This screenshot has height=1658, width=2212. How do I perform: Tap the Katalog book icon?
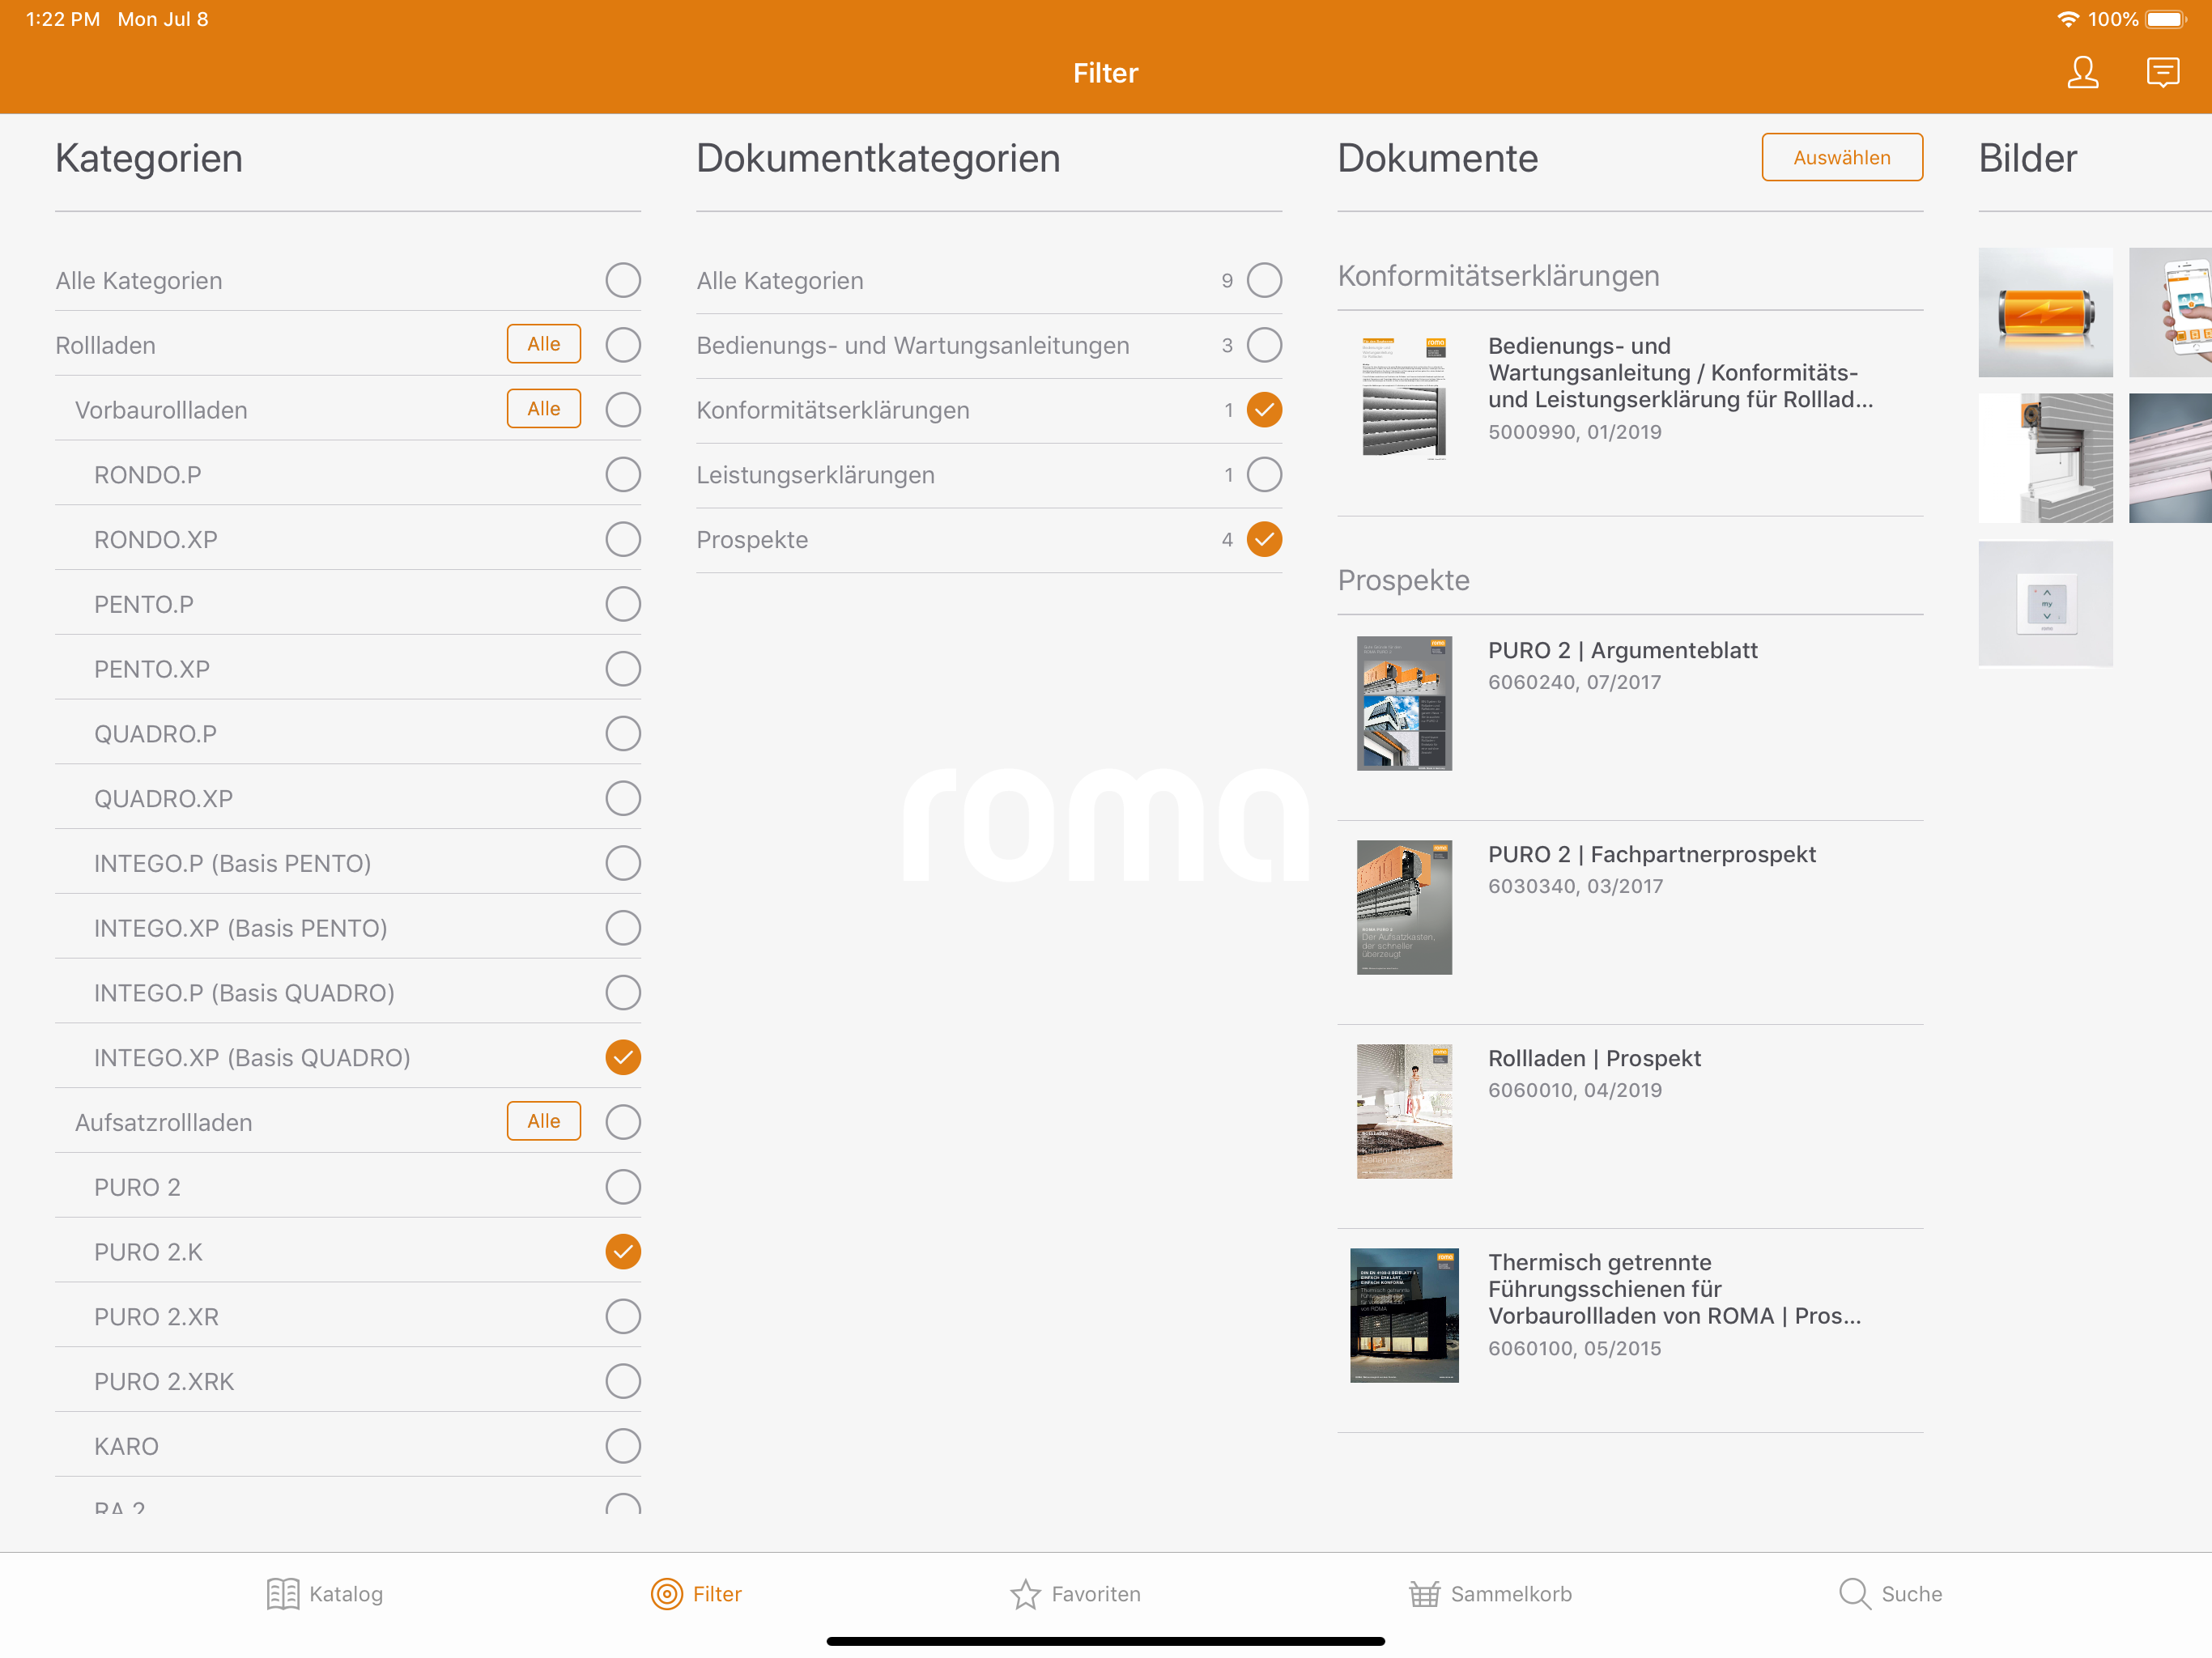pyautogui.click(x=283, y=1594)
